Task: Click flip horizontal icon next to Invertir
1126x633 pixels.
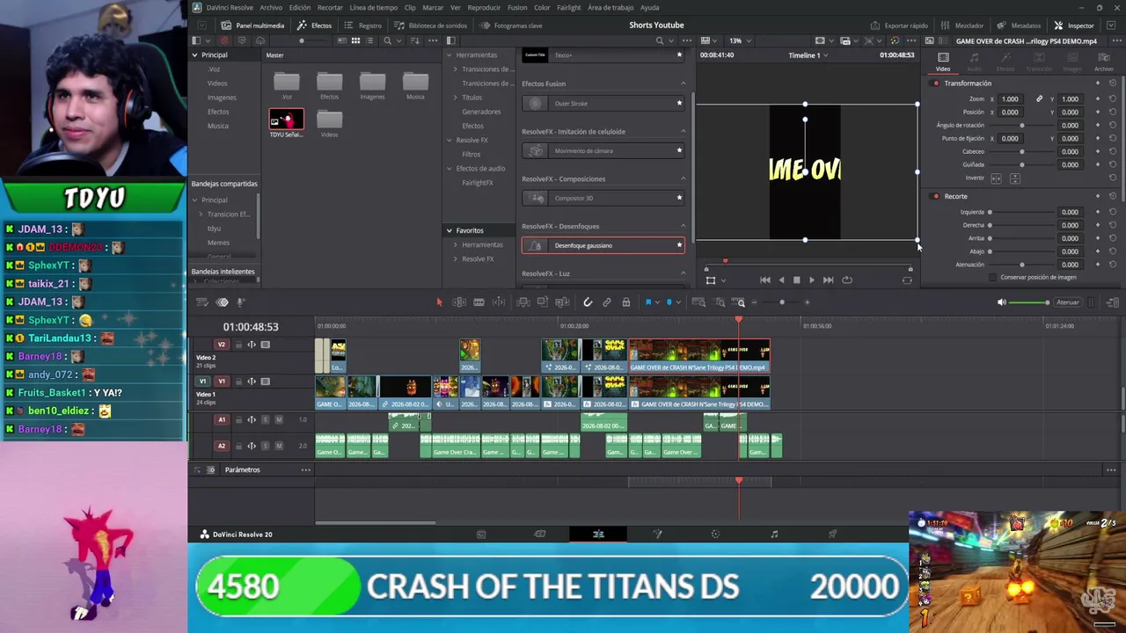Action: (x=996, y=178)
